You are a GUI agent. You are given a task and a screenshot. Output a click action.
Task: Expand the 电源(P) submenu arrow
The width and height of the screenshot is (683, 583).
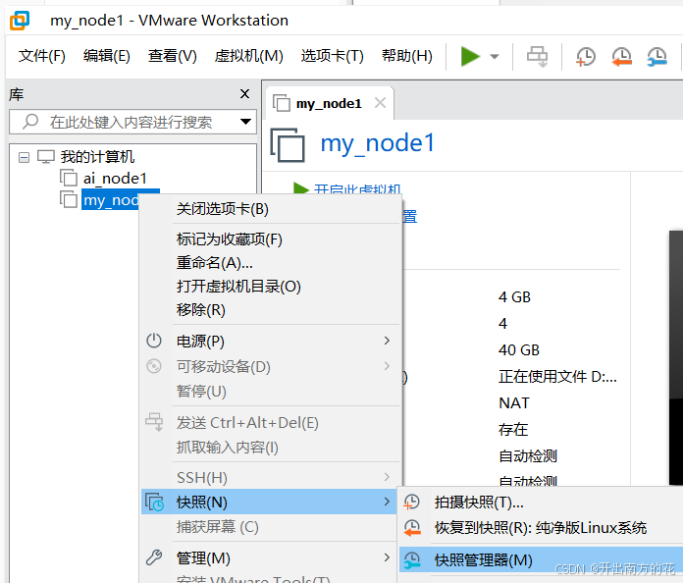(x=387, y=341)
